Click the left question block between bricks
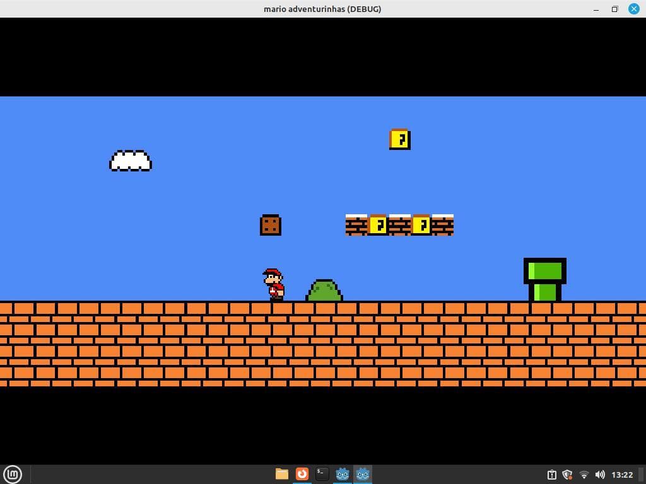This screenshot has width=646, height=484. point(378,225)
